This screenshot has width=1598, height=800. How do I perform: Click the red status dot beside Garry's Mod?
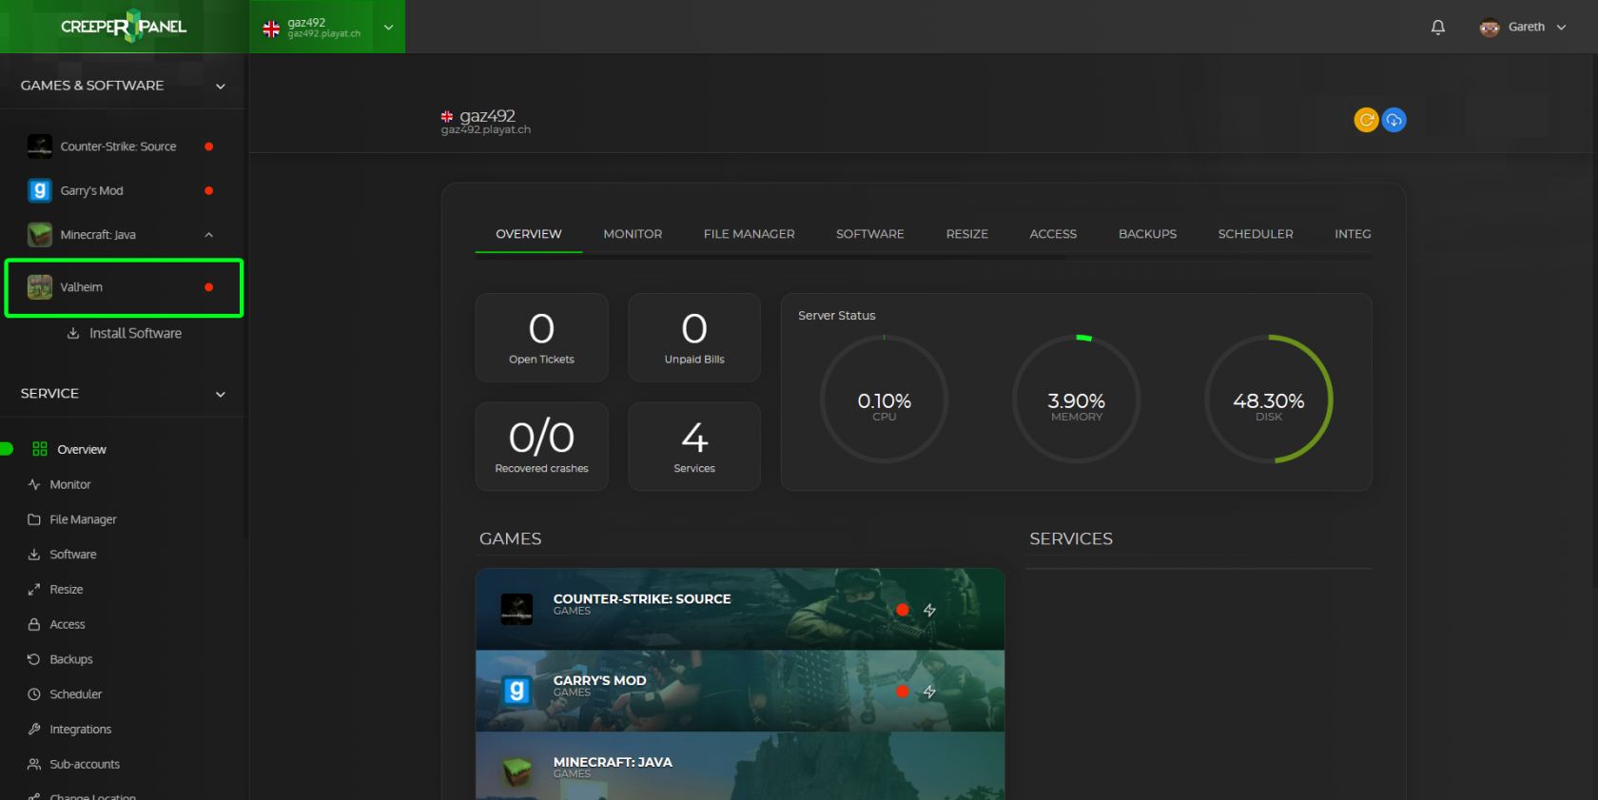click(209, 190)
